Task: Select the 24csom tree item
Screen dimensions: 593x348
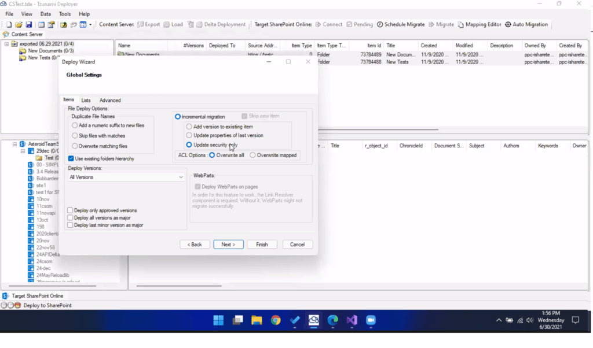Action: (44, 261)
